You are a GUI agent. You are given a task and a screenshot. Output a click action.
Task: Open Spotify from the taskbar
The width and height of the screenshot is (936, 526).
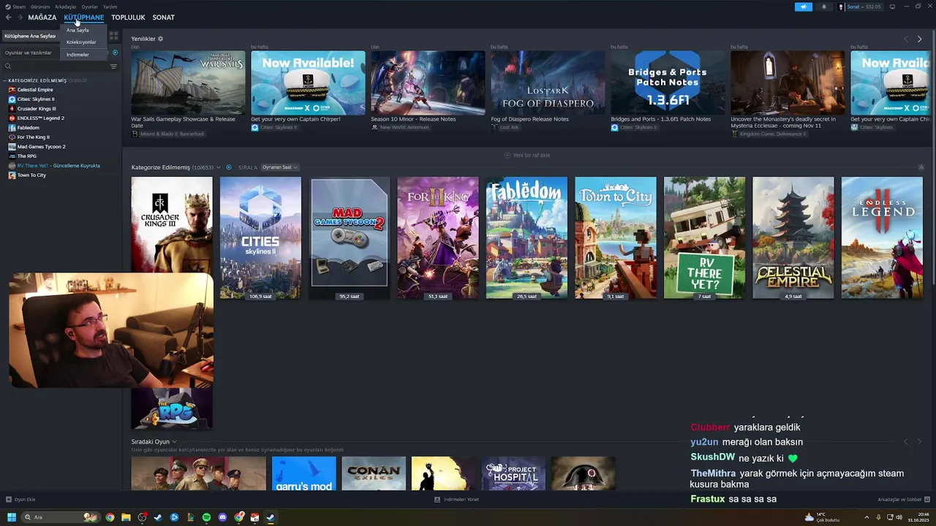pyautogui.click(x=206, y=517)
